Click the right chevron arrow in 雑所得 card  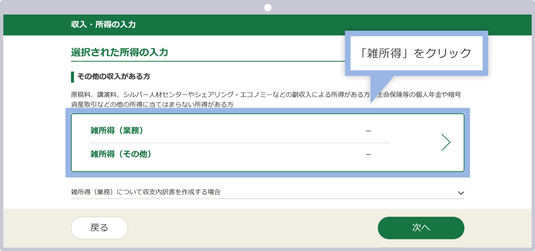[446, 142]
